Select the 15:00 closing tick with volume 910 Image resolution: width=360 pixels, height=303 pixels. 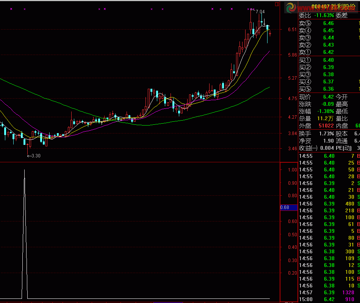tap(329, 299)
